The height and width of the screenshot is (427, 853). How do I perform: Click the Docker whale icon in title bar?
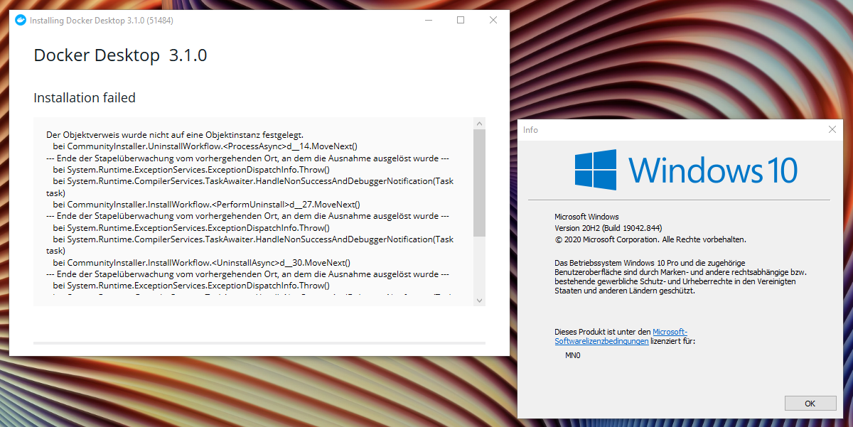pos(21,20)
